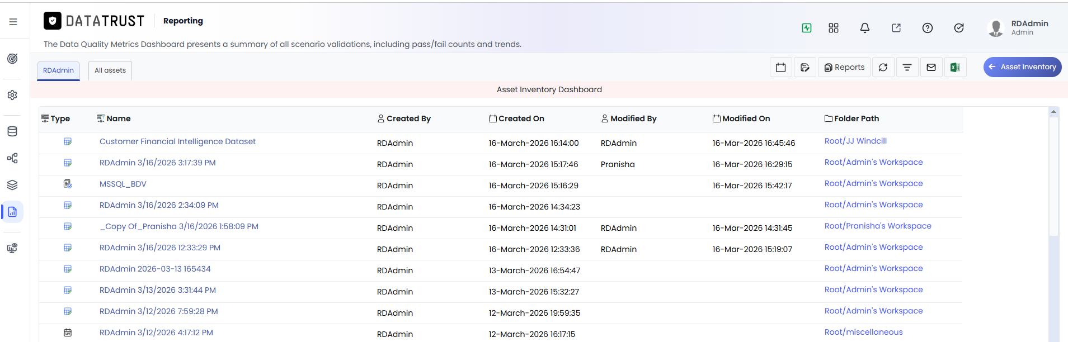Open the apps grid icon in header

pos(834,28)
